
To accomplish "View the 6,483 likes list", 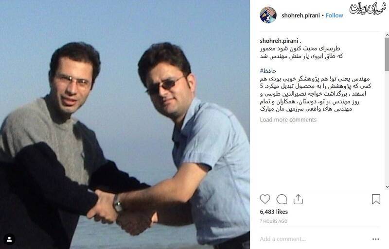I will 274,212.
